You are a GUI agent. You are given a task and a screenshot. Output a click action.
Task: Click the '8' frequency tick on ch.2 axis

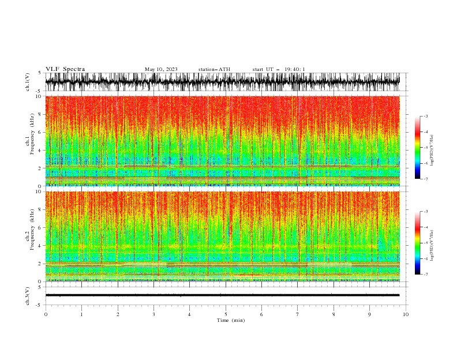pyautogui.click(x=40, y=210)
